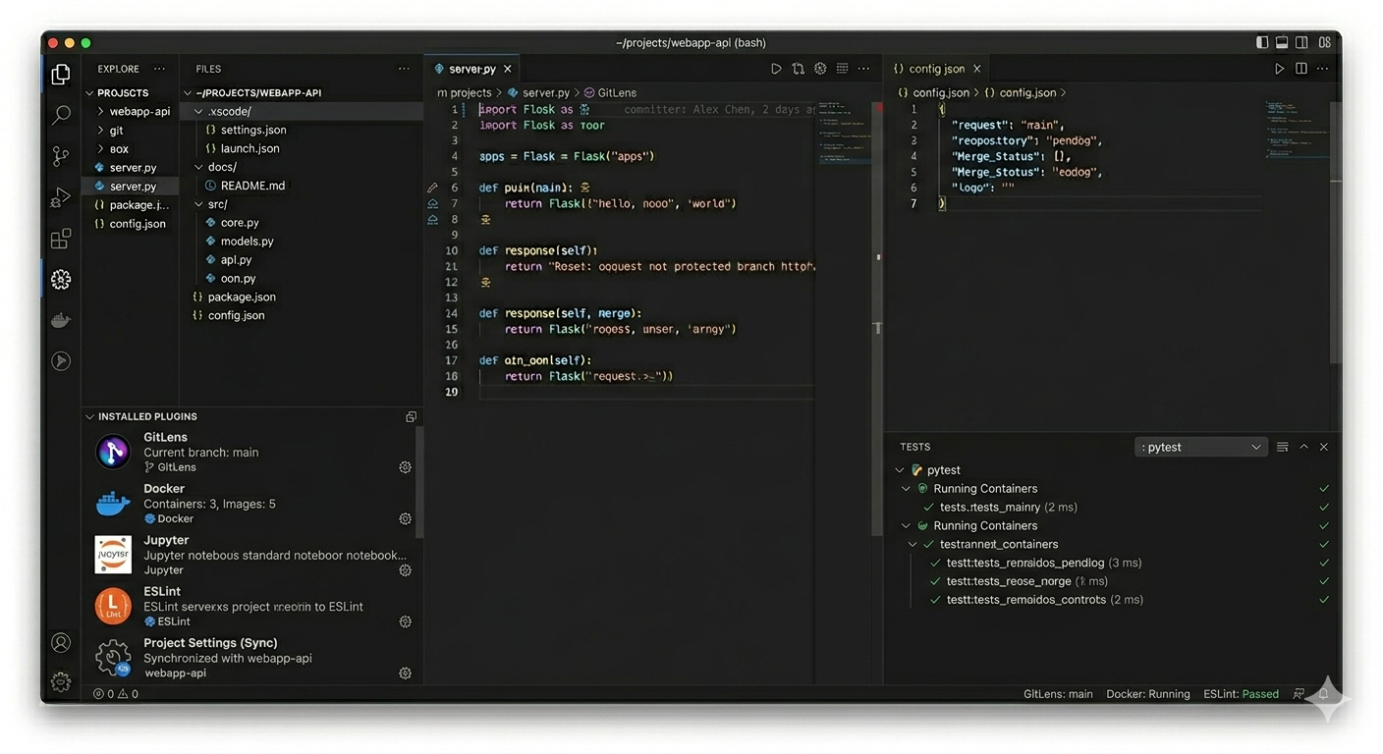Click the circled play icon in activity bar

coord(61,361)
